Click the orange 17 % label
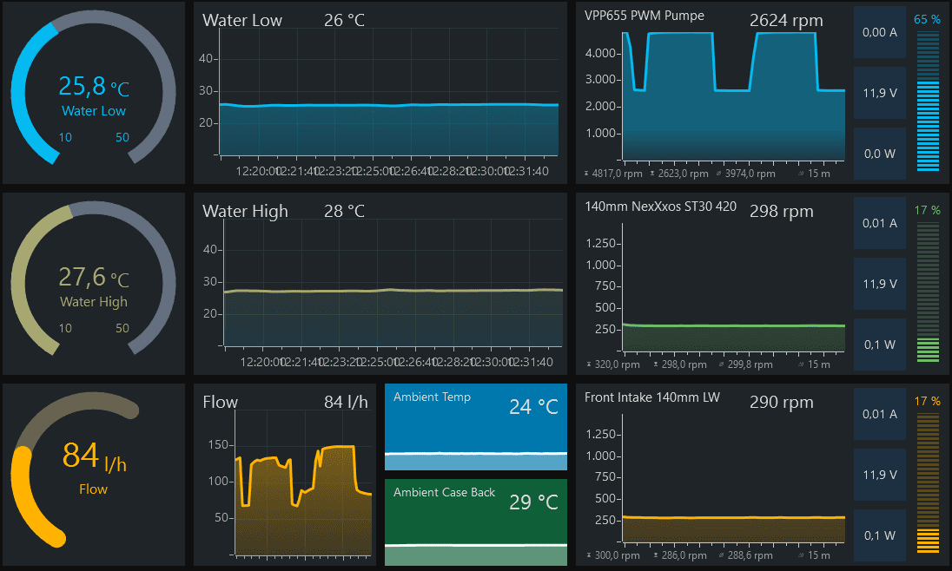Screen dimensions: 952x571 pyautogui.click(x=927, y=401)
